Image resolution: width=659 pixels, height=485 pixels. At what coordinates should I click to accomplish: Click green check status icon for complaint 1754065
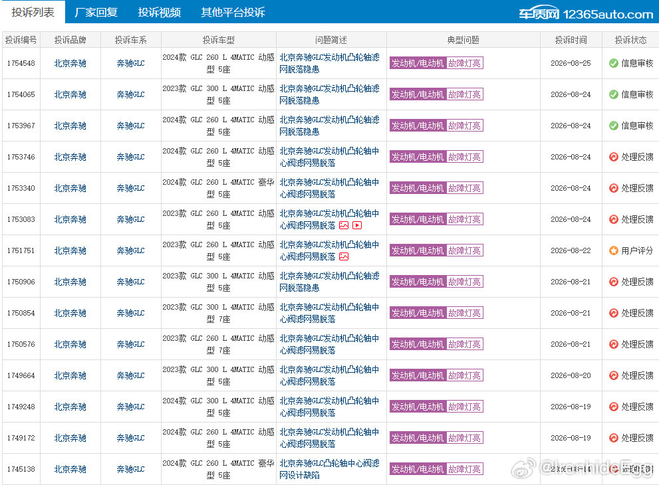pyautogui.click(x=614, y=94)
